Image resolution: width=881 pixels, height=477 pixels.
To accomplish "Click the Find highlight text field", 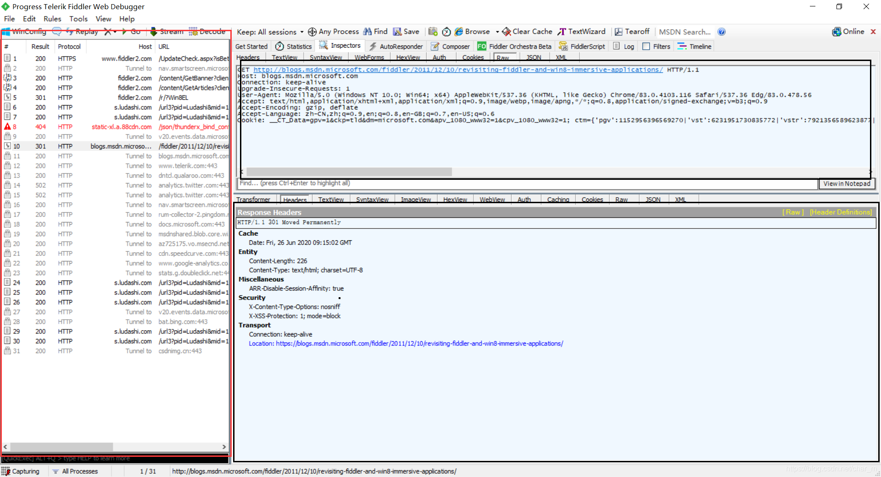I will click(x=527, y=183).
